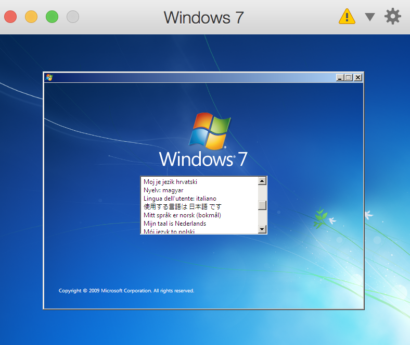Screen dimensions: 410x345
Task: Click the language list scroll up arrow
Action: pos(262,181)
